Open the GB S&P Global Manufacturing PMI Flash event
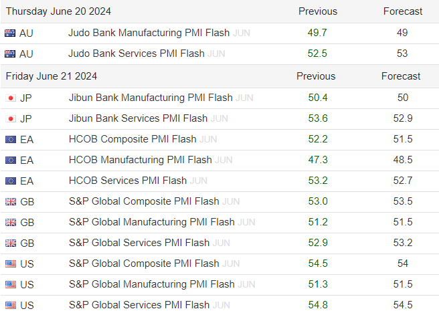Viewport: 439px width, 315px height. tap(151, 222)
